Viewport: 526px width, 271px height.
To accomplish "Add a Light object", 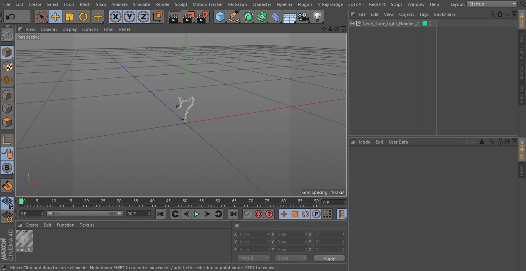I will coord(317,17).
